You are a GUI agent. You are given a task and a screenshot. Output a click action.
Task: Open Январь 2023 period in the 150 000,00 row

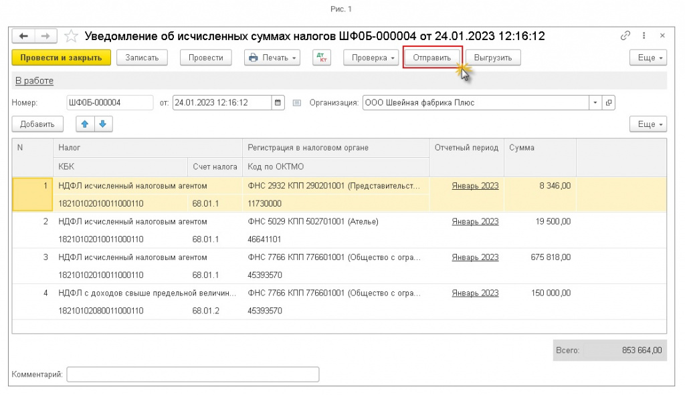tap(476, 293)
